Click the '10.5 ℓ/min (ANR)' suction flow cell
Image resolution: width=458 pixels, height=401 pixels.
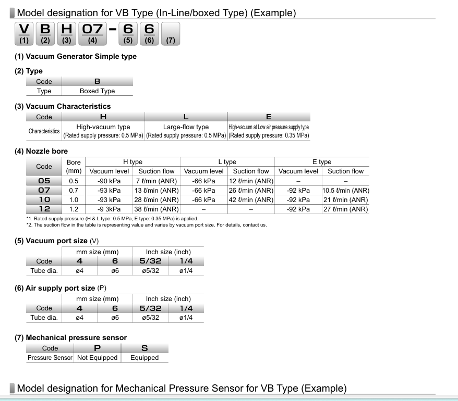click(x=345, y=191)
